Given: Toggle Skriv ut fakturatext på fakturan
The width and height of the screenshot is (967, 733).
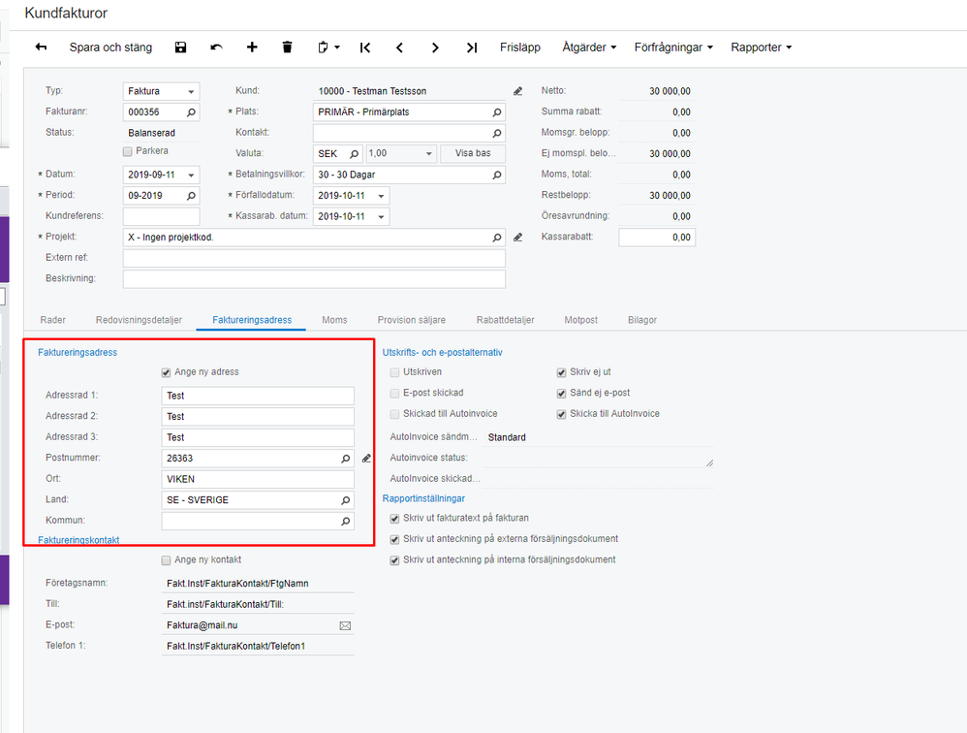Looking at the screenshot, I should (394, 519).
